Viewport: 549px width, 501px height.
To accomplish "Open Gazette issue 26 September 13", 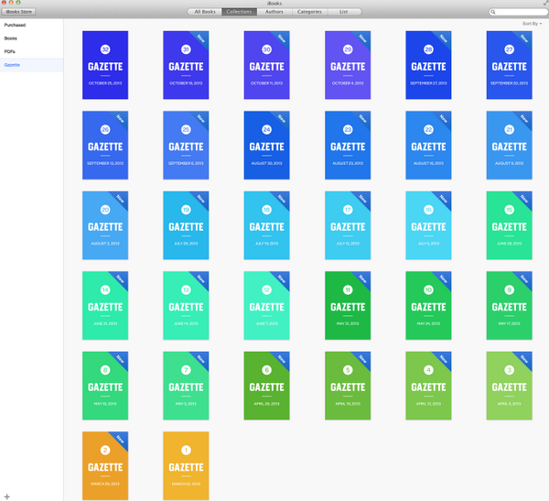I will 105,145.
